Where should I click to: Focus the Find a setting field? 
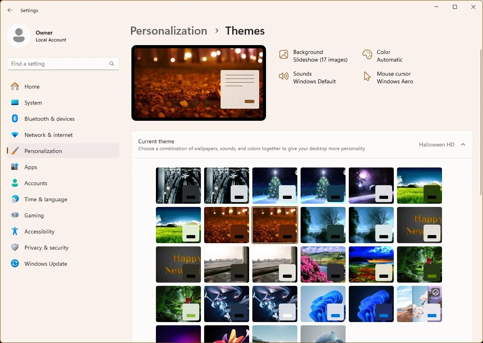click(x=63, y=64)
